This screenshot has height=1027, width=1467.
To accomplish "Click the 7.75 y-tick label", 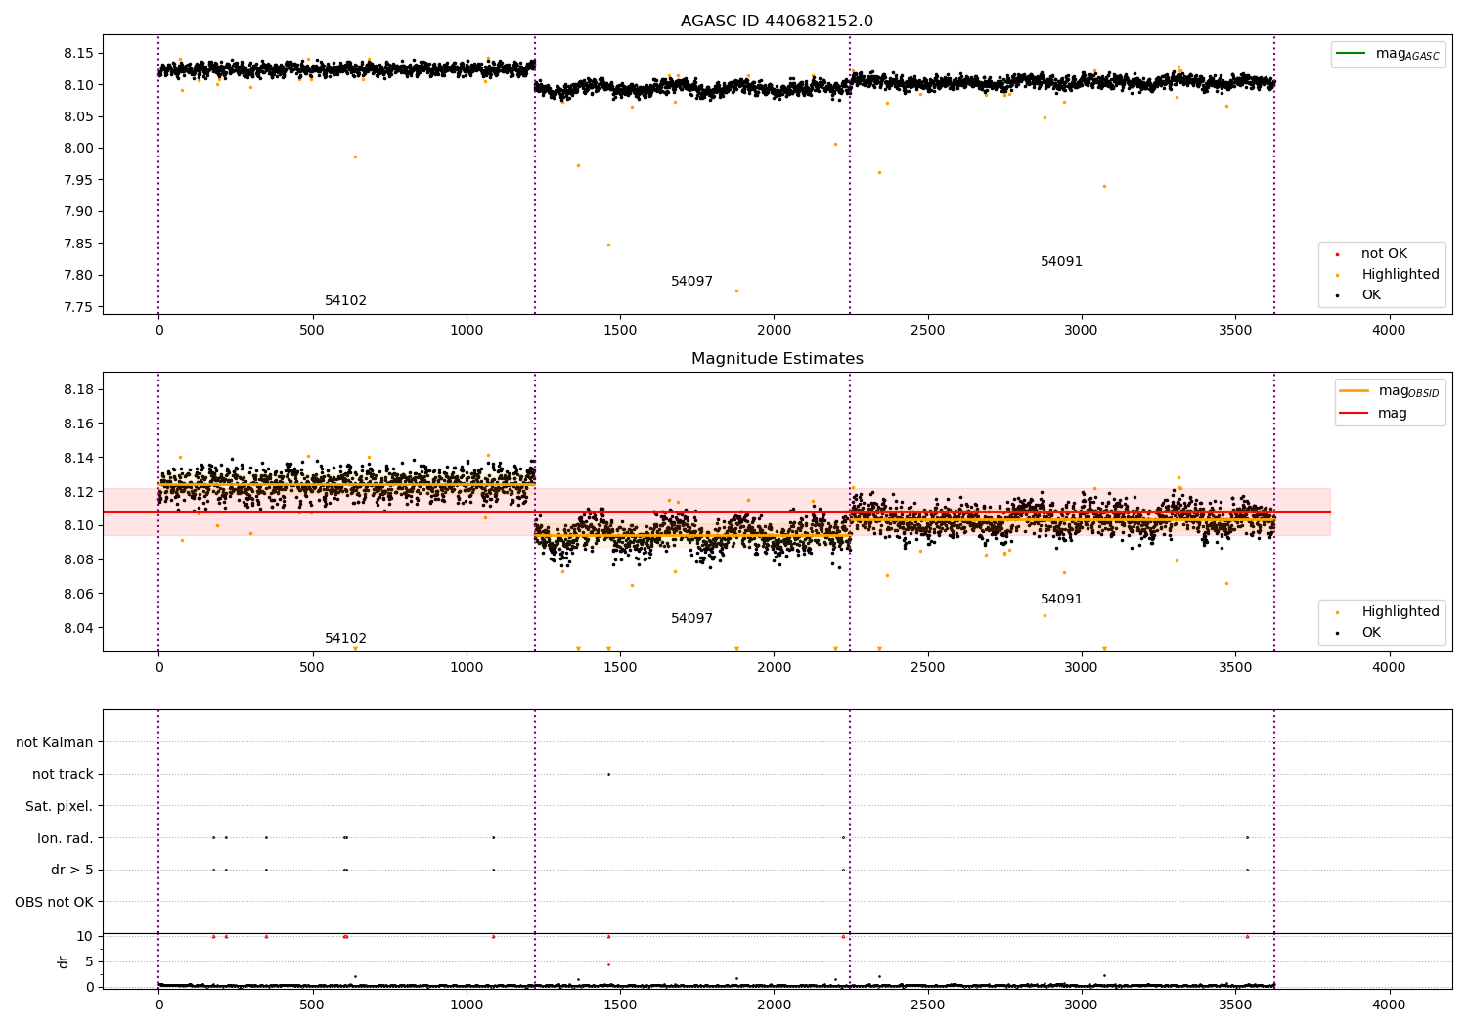I will pyautogui.click(x=78, y=307).
